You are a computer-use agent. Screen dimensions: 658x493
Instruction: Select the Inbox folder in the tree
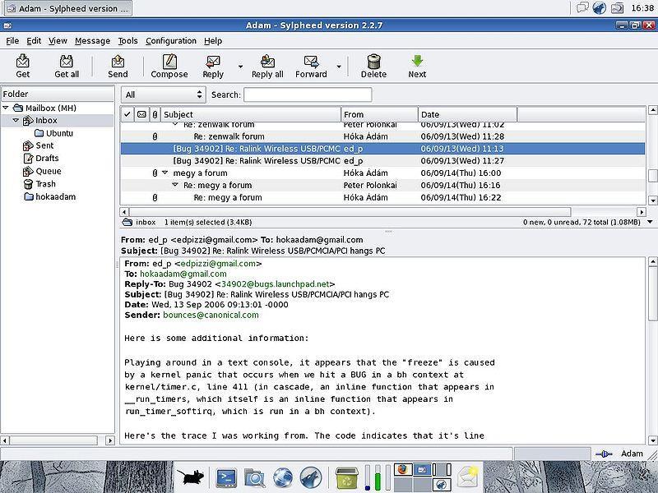(x=46, y=120)
